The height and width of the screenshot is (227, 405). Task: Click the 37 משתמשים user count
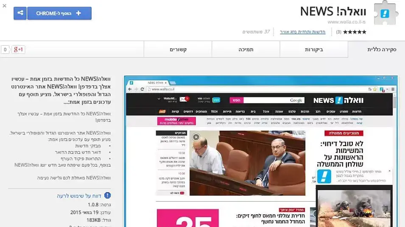click(256, 32)
